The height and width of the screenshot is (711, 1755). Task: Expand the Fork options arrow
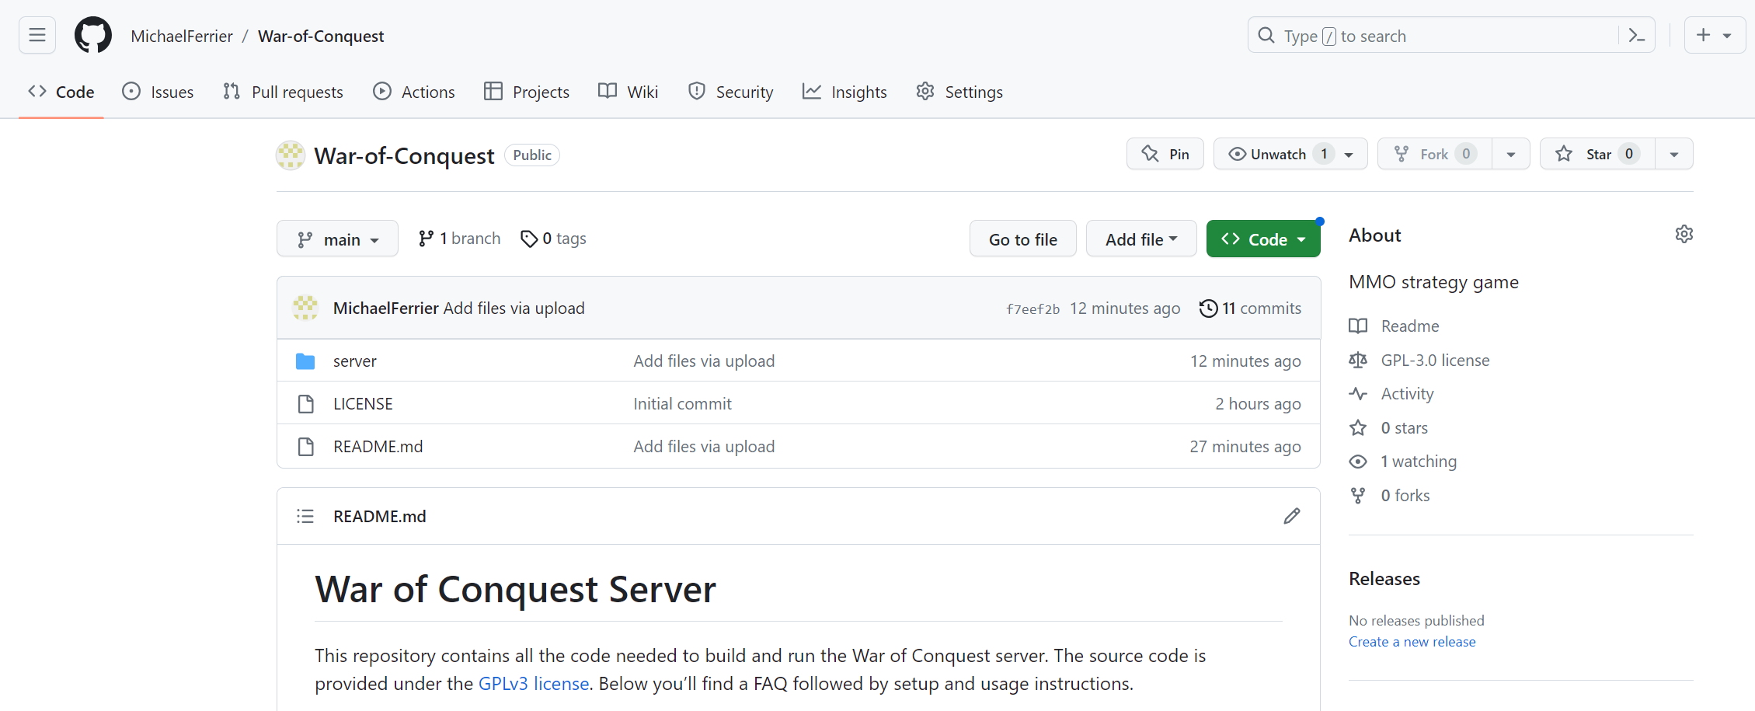point(1511,154)
